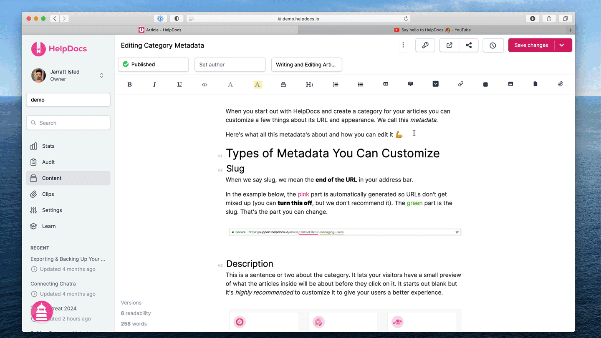Open the H1 heading tool
Screen dimensions: 601x338
310,84
